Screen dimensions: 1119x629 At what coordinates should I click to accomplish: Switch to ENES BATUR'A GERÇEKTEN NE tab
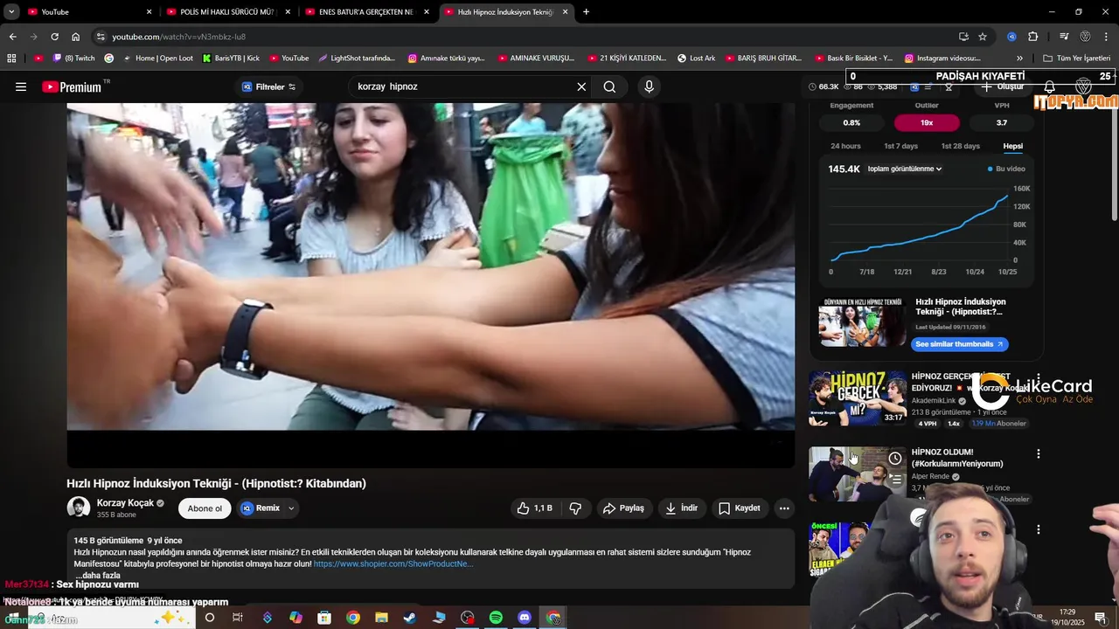tap(365, 11)
